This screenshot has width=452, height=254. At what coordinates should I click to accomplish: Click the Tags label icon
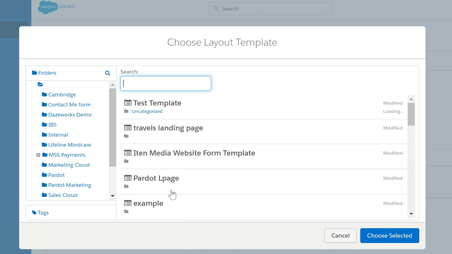[x=34, y=213]
